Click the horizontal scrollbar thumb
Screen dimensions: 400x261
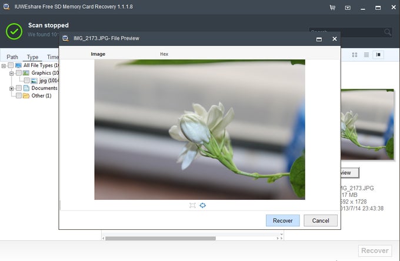(161, 238)
